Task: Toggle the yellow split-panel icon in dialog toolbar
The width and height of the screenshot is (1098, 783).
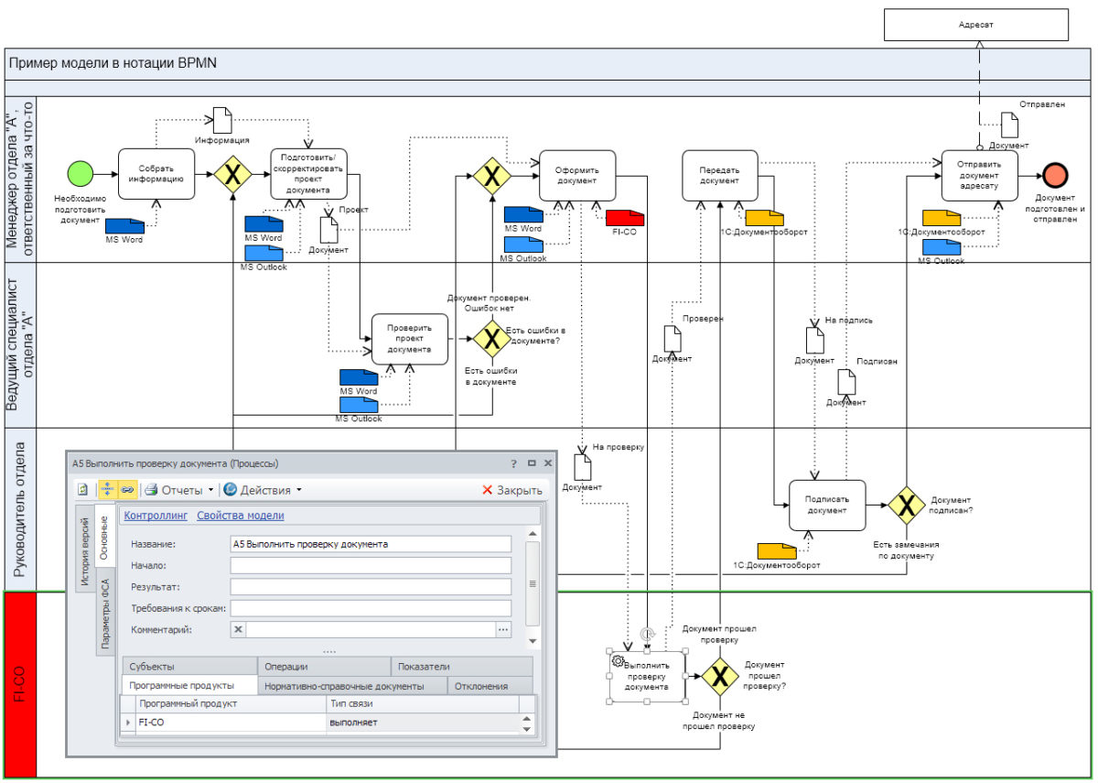Action: (107, 490)
